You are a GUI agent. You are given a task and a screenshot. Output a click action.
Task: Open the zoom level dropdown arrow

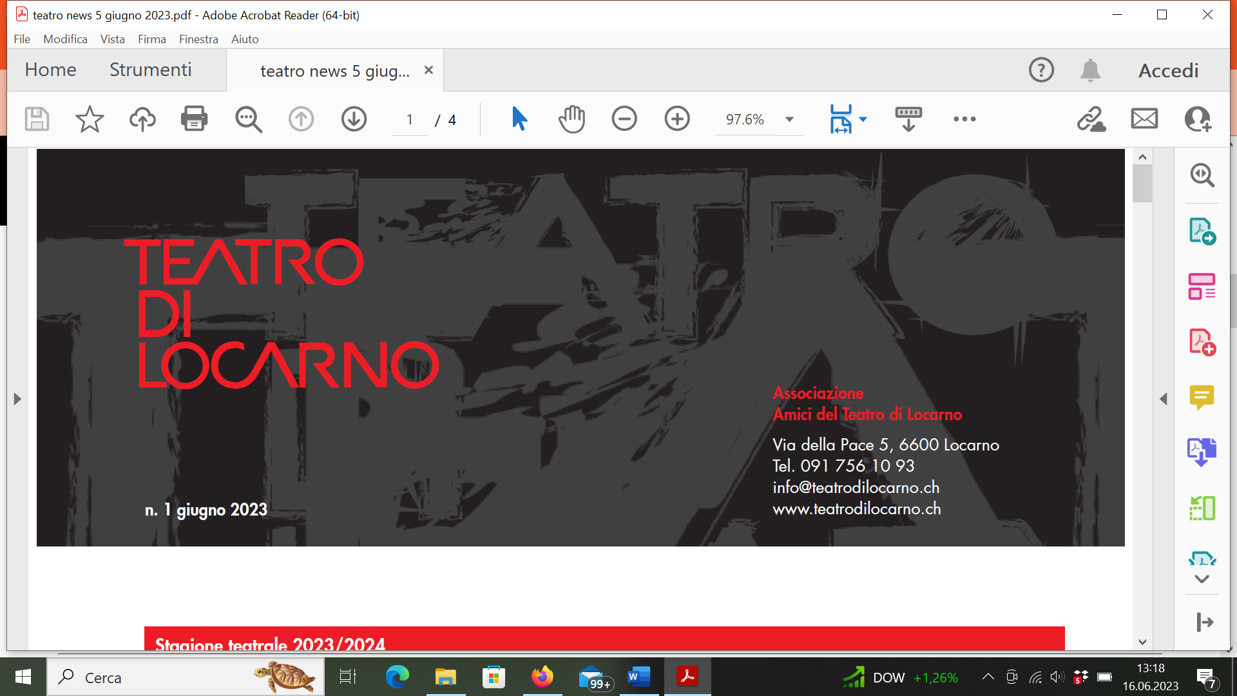point(789,119)
